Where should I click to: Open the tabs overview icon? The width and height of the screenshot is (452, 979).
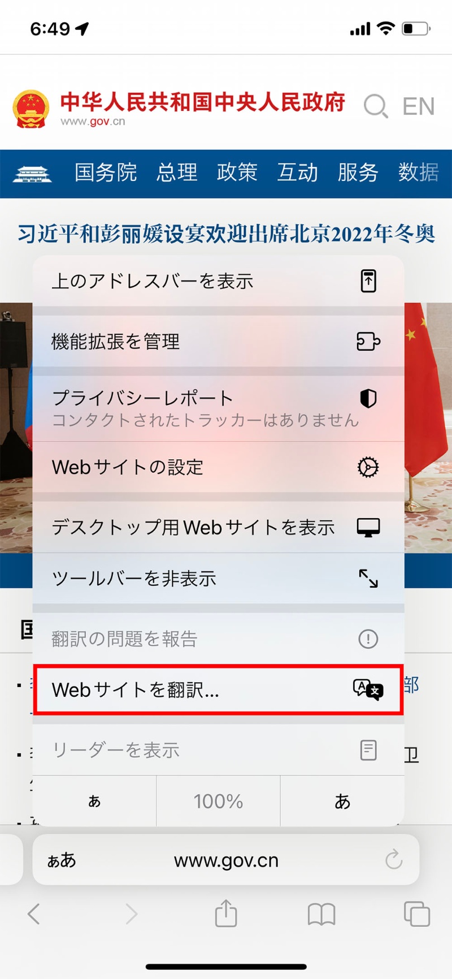click(x=417, y=914)
